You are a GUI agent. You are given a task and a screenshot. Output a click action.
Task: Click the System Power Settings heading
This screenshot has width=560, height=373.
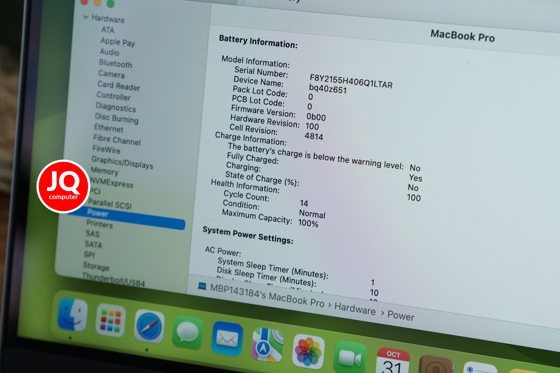[248, 235]
